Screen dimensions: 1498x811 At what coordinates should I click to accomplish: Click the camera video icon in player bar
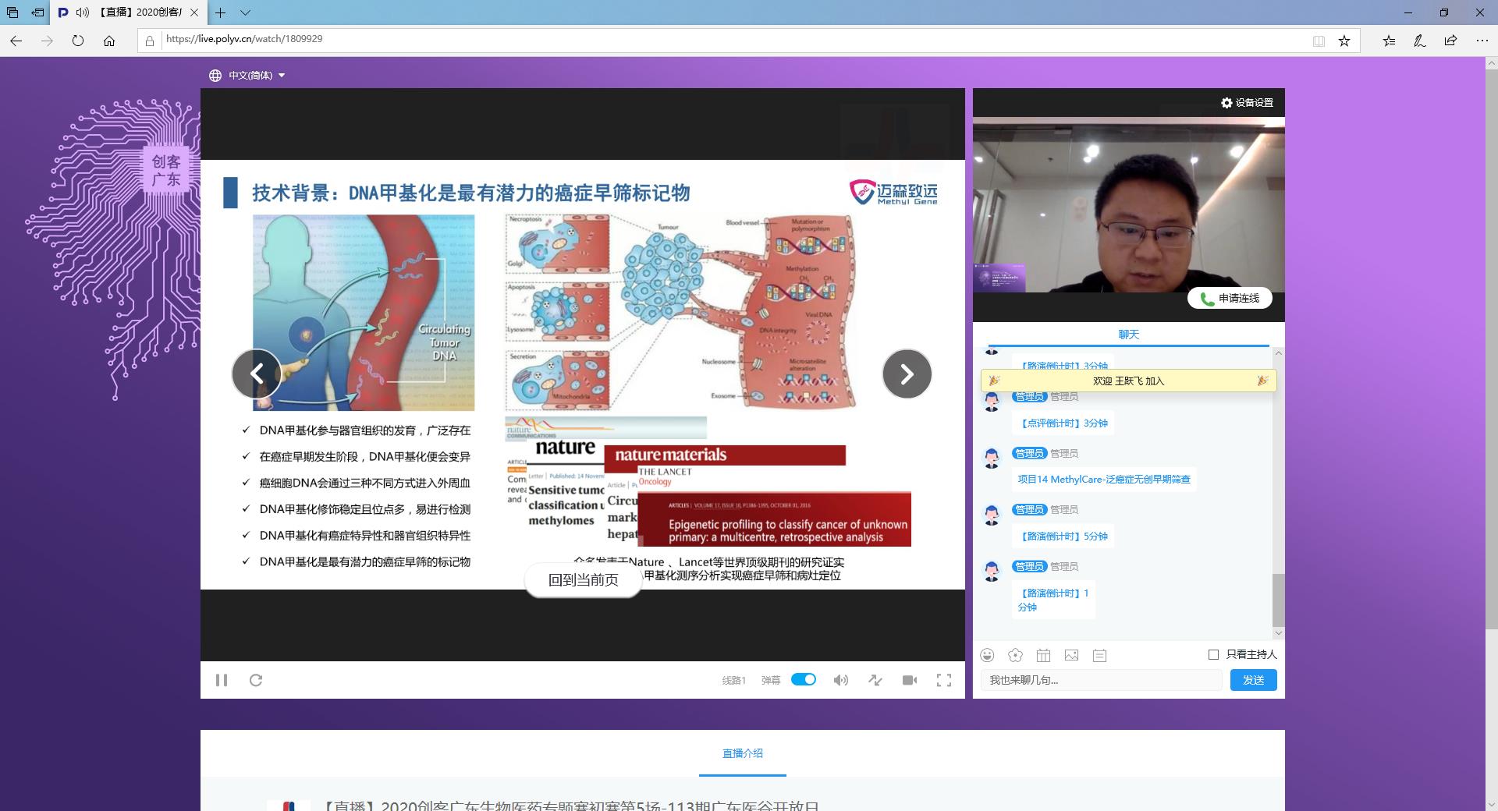(909, 680)
